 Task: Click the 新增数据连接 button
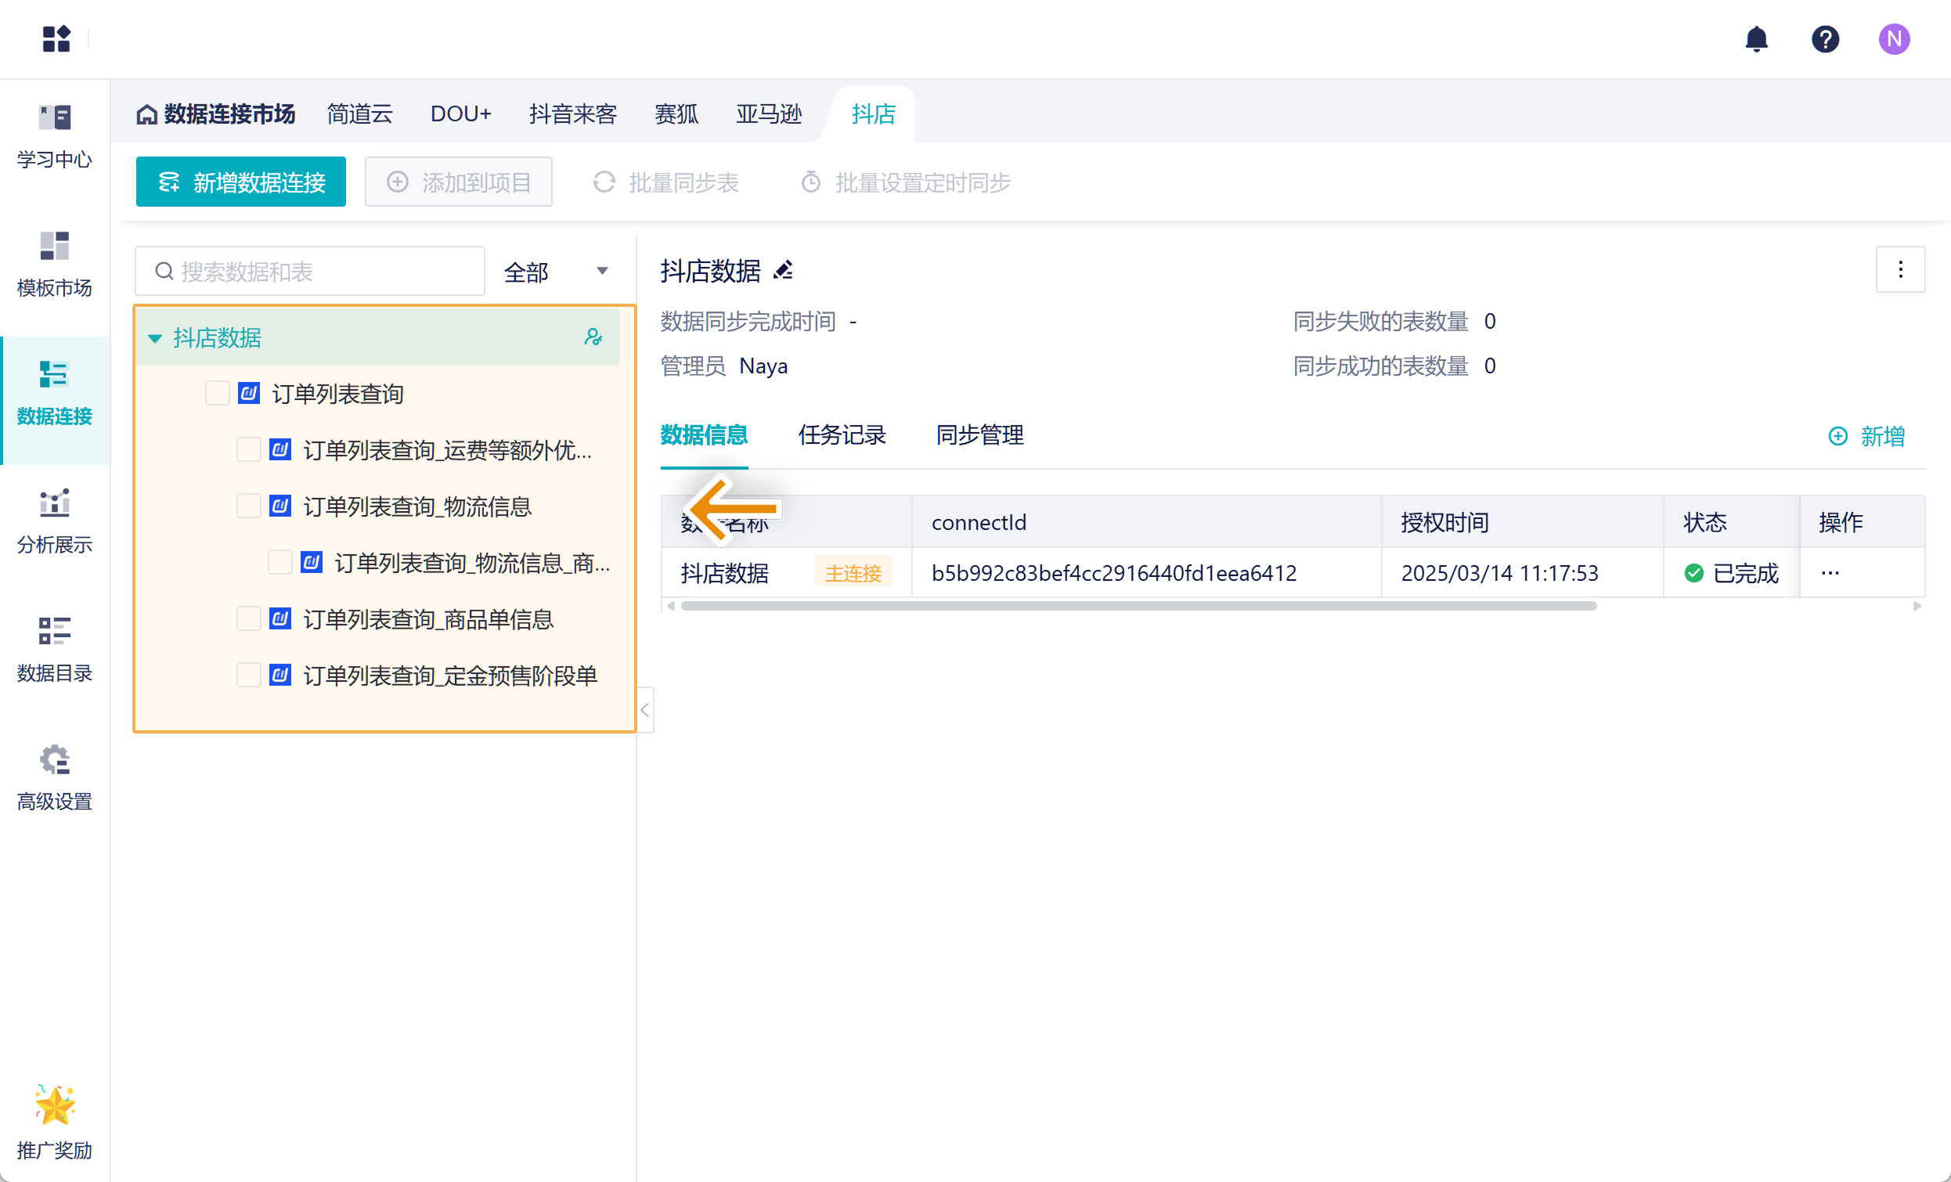tap(240, 182)
